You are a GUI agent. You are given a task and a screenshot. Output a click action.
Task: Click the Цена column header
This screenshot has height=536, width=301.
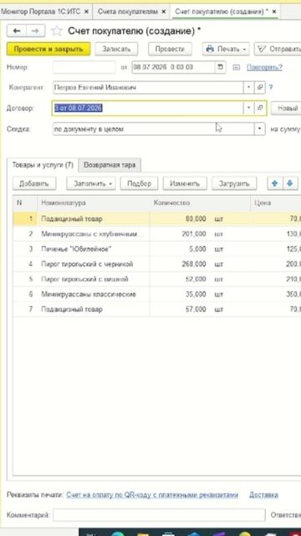pyautogui.click(x=276, y=203)
